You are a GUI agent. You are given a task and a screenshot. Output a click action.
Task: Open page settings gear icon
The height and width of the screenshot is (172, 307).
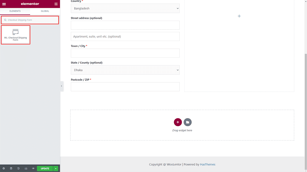click(x=4, y=168)
